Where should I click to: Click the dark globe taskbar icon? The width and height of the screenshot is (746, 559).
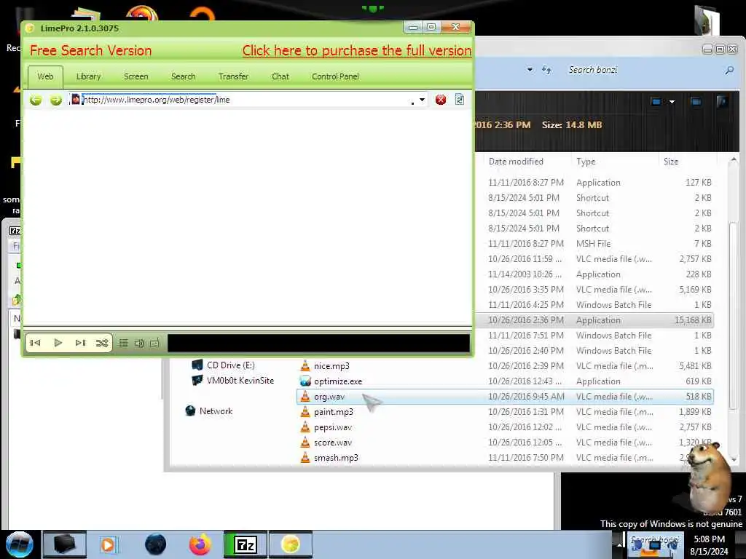point(155,544)
